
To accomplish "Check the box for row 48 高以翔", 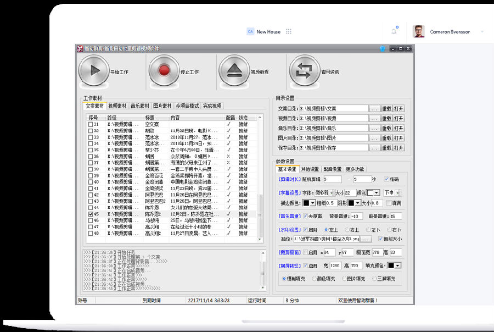I will tap(91, 233).
